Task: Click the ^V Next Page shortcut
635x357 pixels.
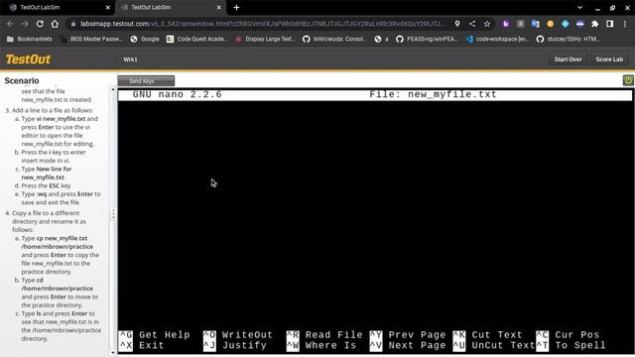Action: point(408,346)
